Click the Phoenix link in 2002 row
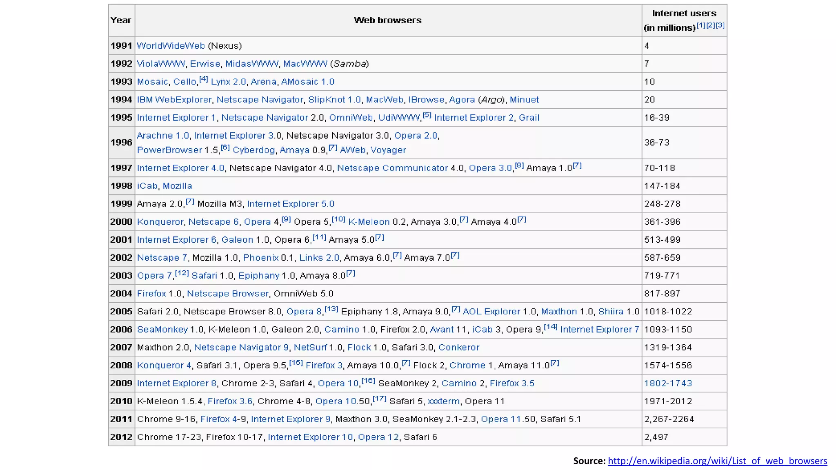 260,258
